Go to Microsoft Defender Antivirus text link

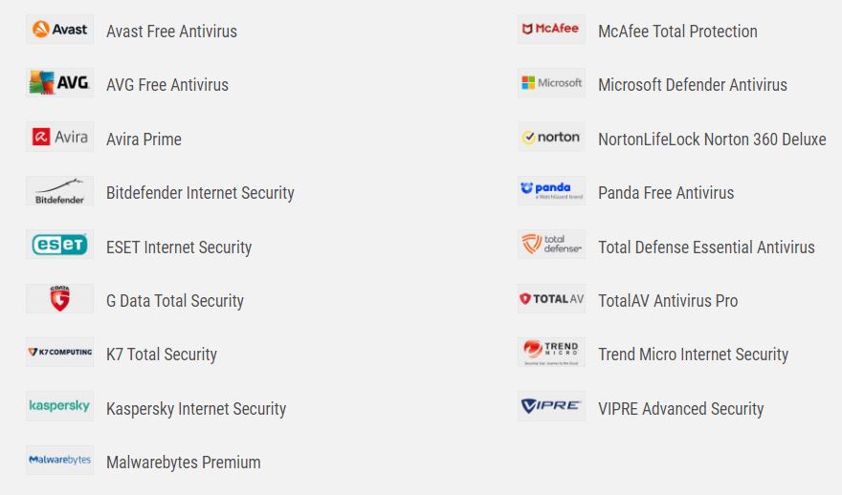coord(692,85)
